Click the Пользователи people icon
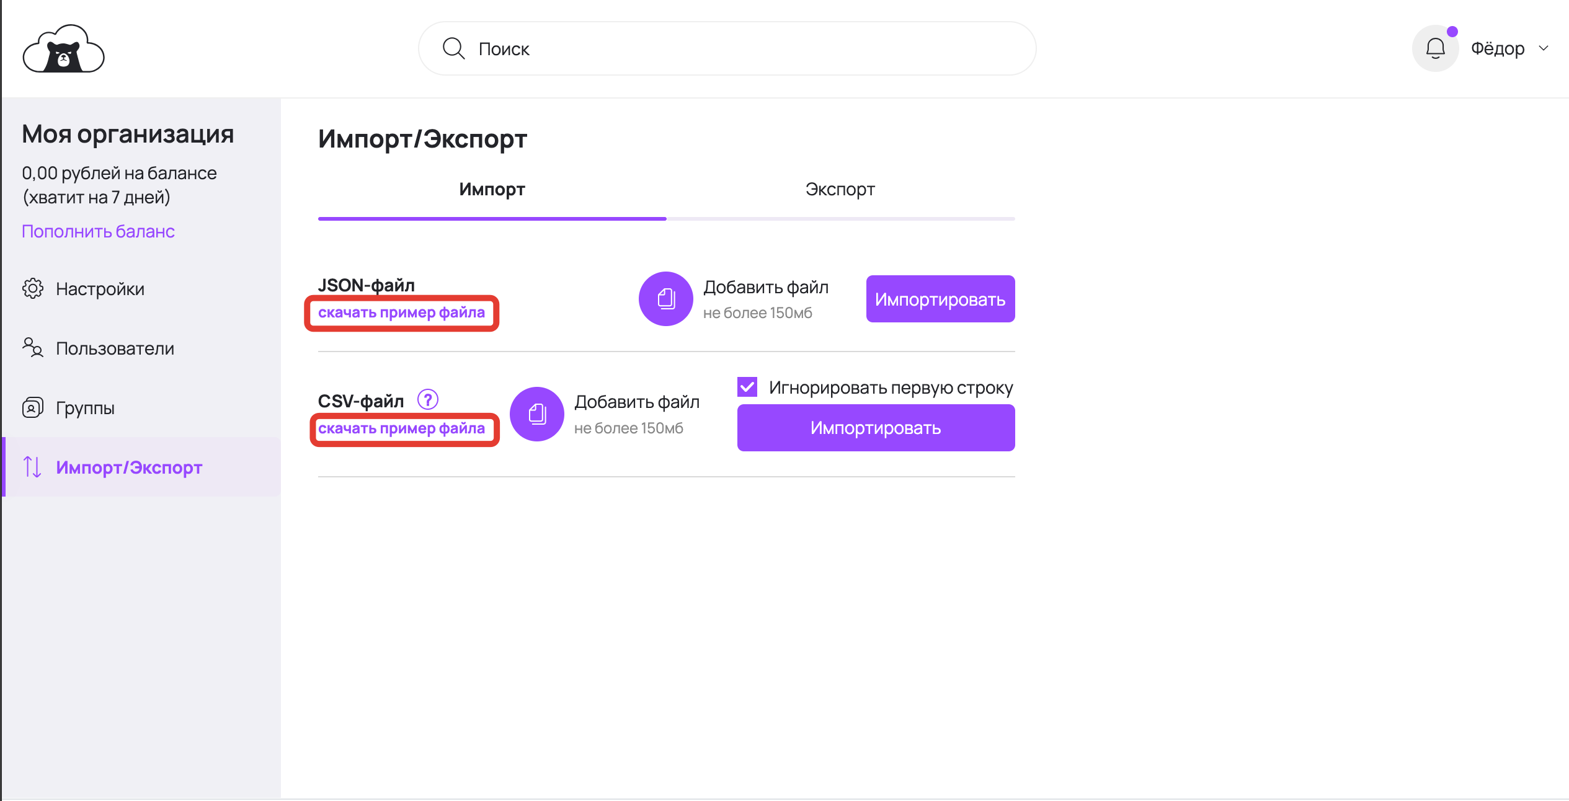 (x=33, y=348)
